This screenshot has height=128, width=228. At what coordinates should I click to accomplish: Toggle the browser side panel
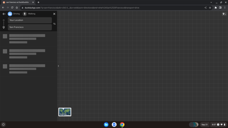point(220,8)
